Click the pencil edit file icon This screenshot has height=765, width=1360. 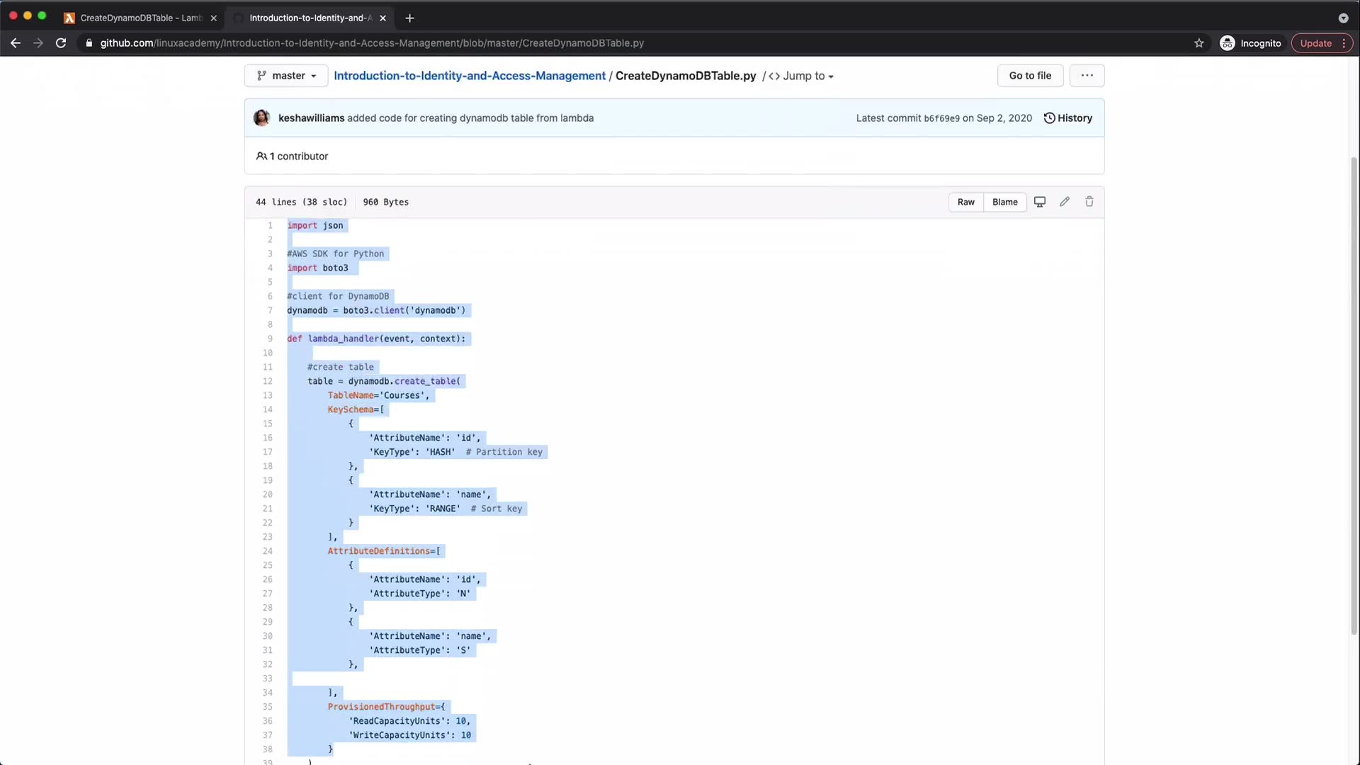[x=1064, y=202]
